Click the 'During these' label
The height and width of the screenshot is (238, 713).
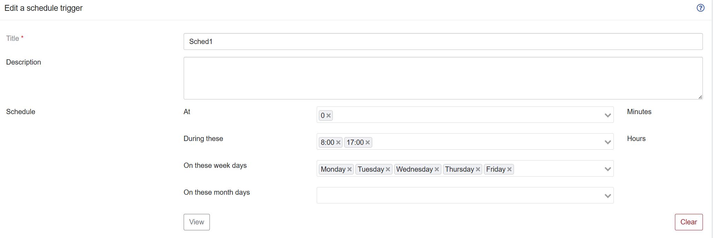pos(203,139)
